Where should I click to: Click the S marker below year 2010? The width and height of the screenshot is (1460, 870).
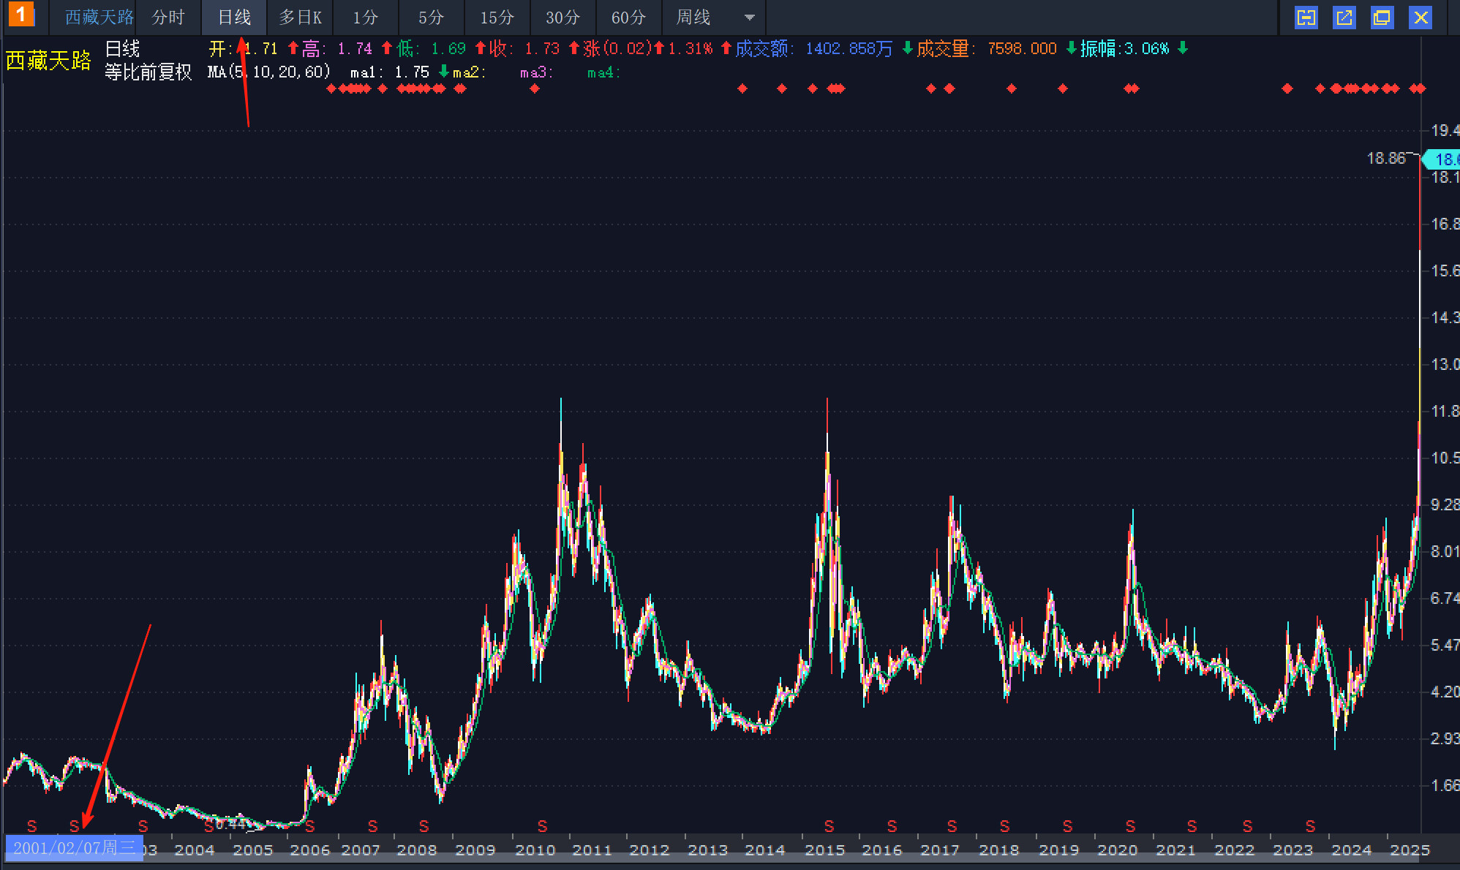click(542, 826)
